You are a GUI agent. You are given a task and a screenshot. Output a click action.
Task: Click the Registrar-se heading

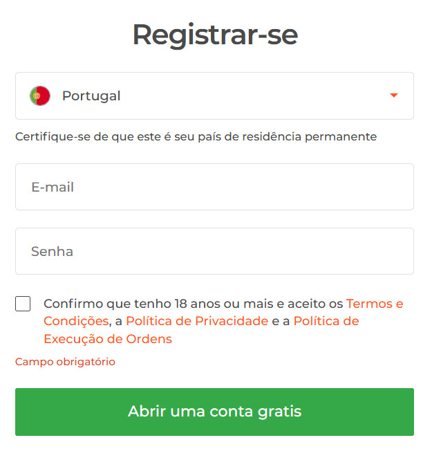(x=214, y=35)
